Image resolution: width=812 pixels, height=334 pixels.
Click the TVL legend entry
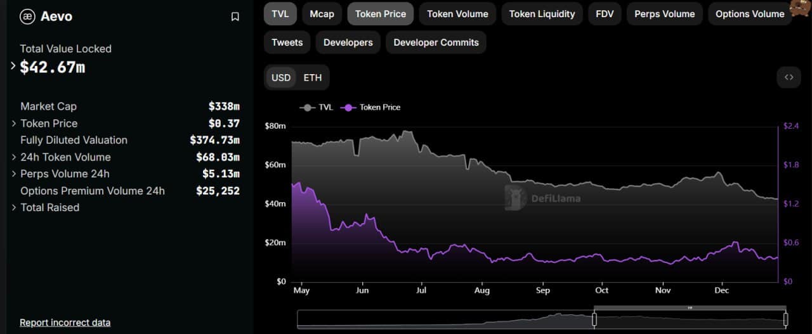pos(316,107)
